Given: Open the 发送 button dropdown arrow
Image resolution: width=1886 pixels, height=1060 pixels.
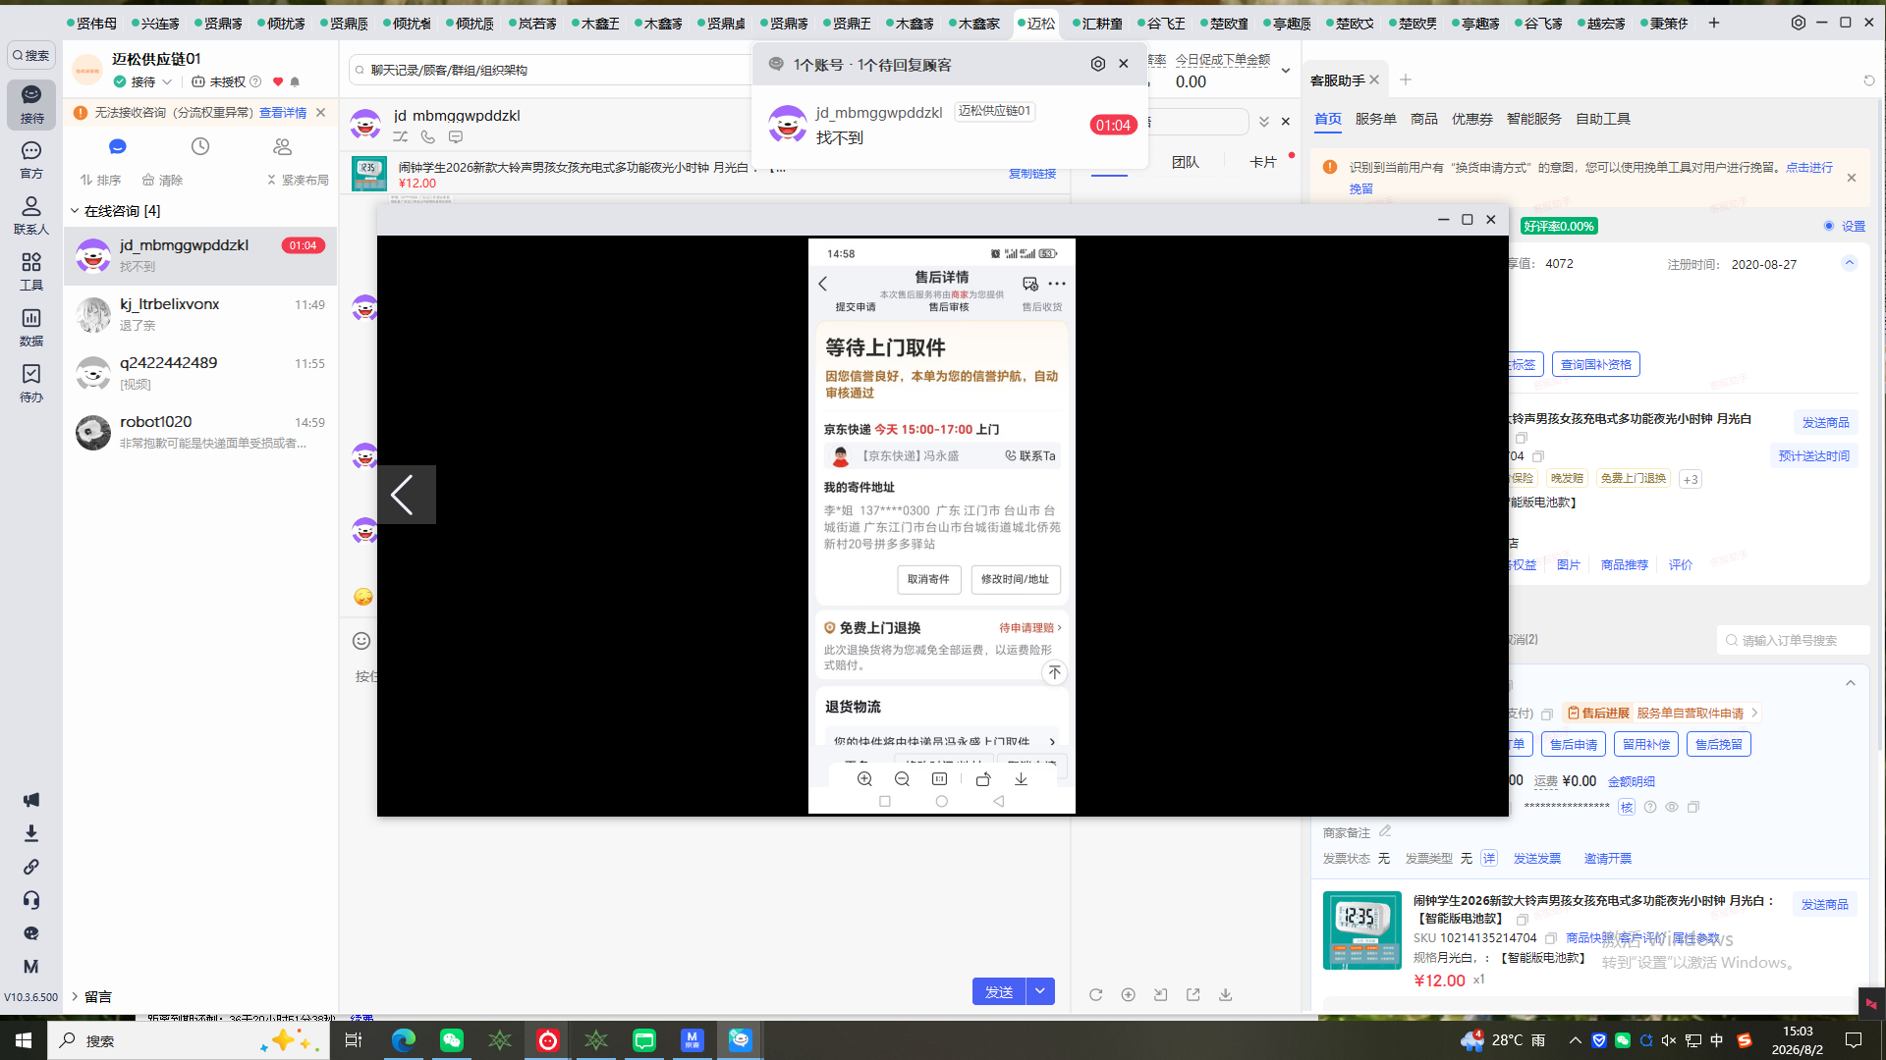Looking at the screenshot, I should (x=1040, y=991).
